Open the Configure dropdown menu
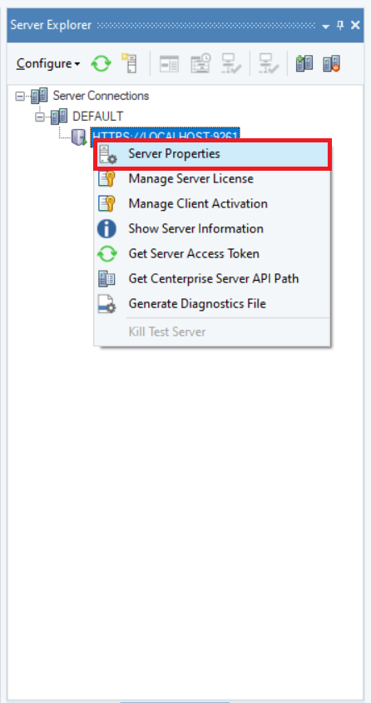 [48, 63]
